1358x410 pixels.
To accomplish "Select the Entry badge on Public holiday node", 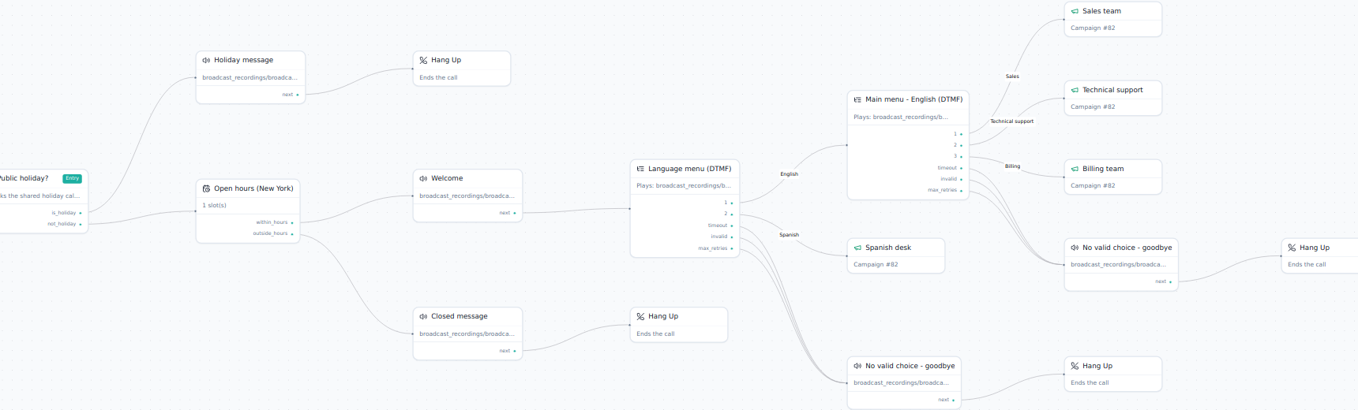I will coord(72,178).
